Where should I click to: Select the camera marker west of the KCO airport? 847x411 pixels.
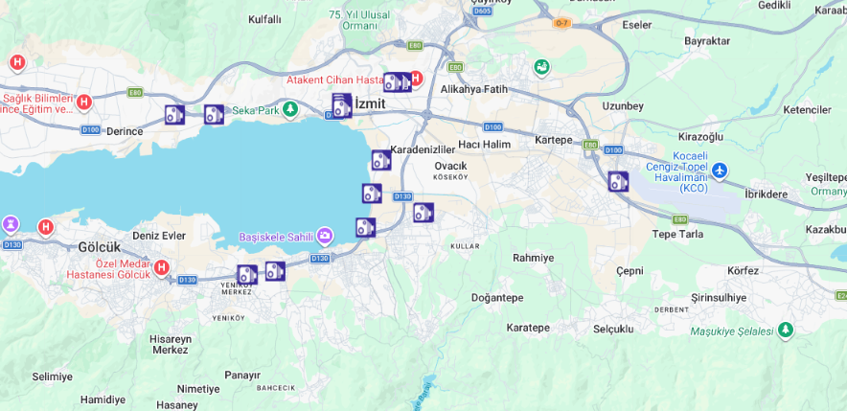(x=618, y=181)
